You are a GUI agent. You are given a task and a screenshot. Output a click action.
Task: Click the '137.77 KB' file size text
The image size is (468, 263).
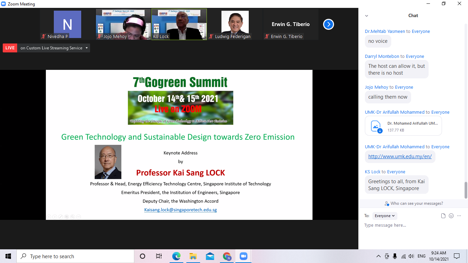(396, 130)
